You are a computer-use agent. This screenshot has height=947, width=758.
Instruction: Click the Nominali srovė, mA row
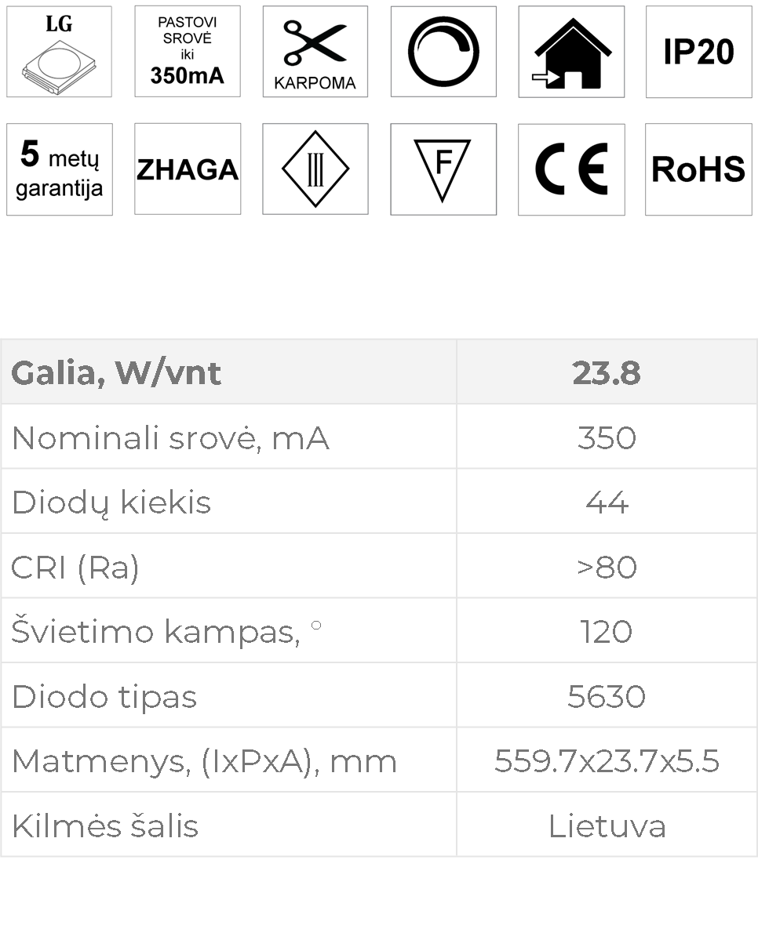pos(379,437)
